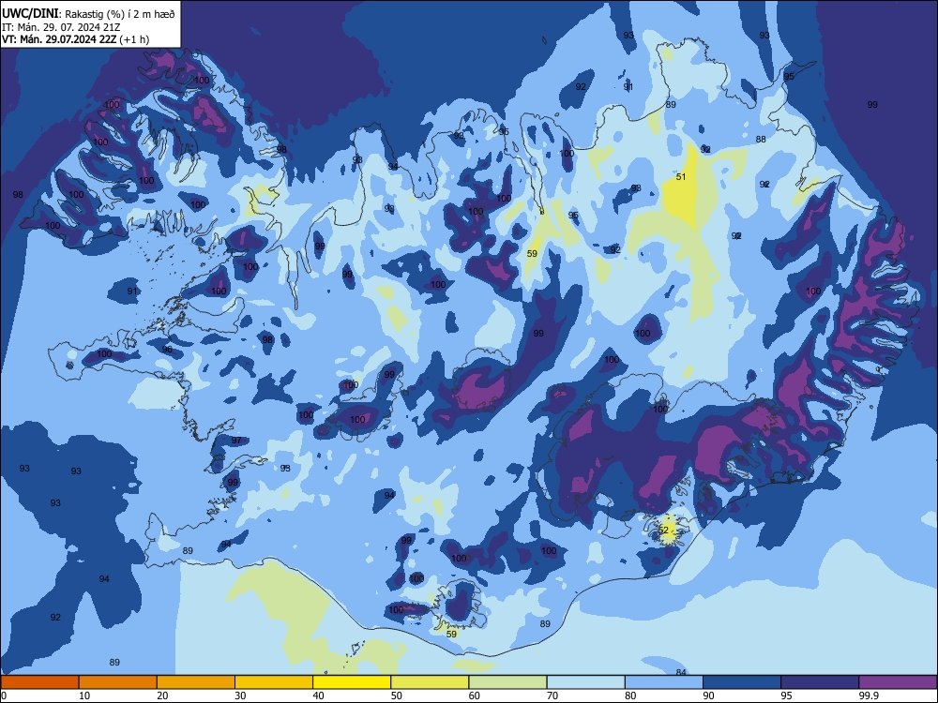The image size is (938, 703).
Task: Click the '97' humidity value on the map
Action: click(x=236, y=440)
